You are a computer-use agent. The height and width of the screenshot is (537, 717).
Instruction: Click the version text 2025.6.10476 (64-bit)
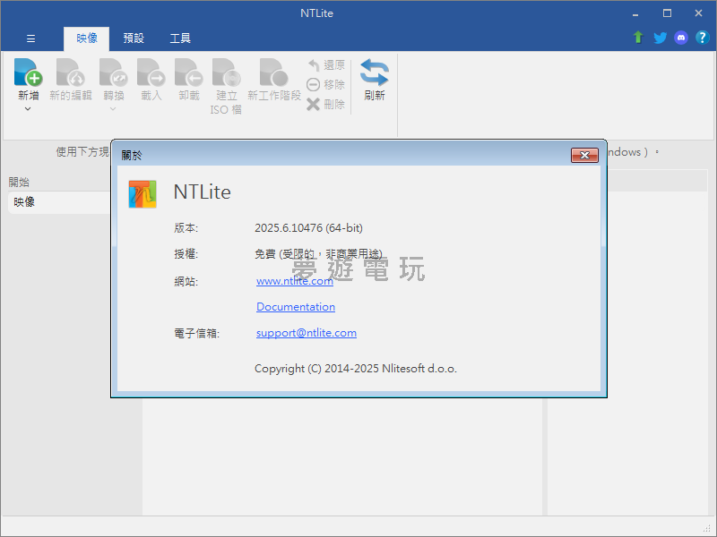click(x=308, y=228)
